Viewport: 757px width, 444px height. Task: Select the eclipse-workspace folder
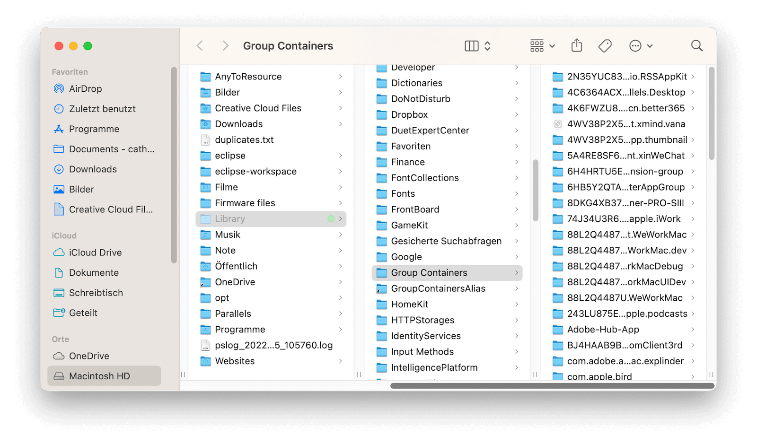(x=271, y=172)
